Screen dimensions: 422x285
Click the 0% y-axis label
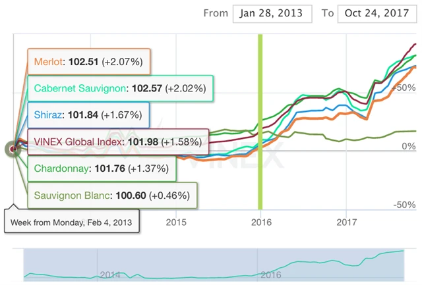[x=407, y=146]
